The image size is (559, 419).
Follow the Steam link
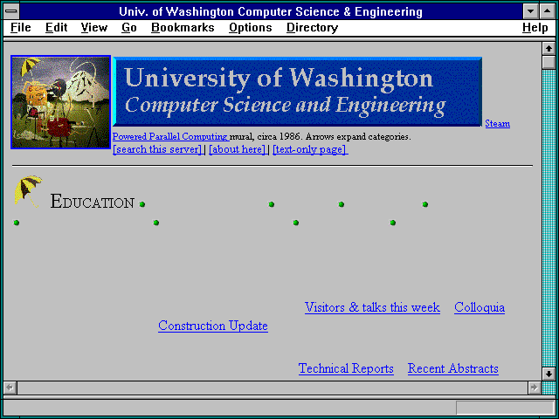pyautogui.click(x=497, y=124)
